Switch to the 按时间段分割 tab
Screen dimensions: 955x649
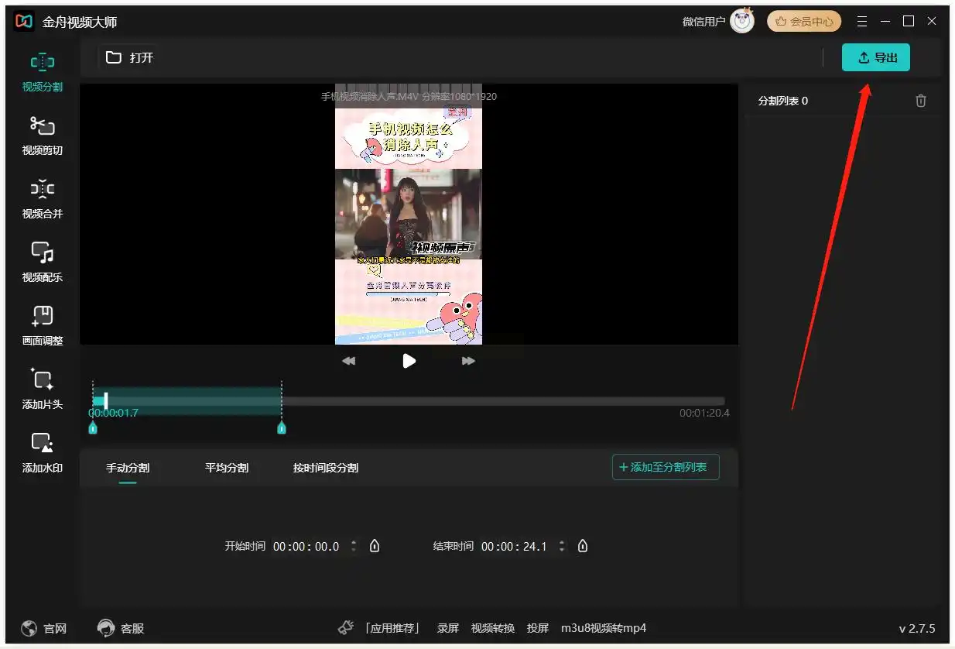pos(325,468)
